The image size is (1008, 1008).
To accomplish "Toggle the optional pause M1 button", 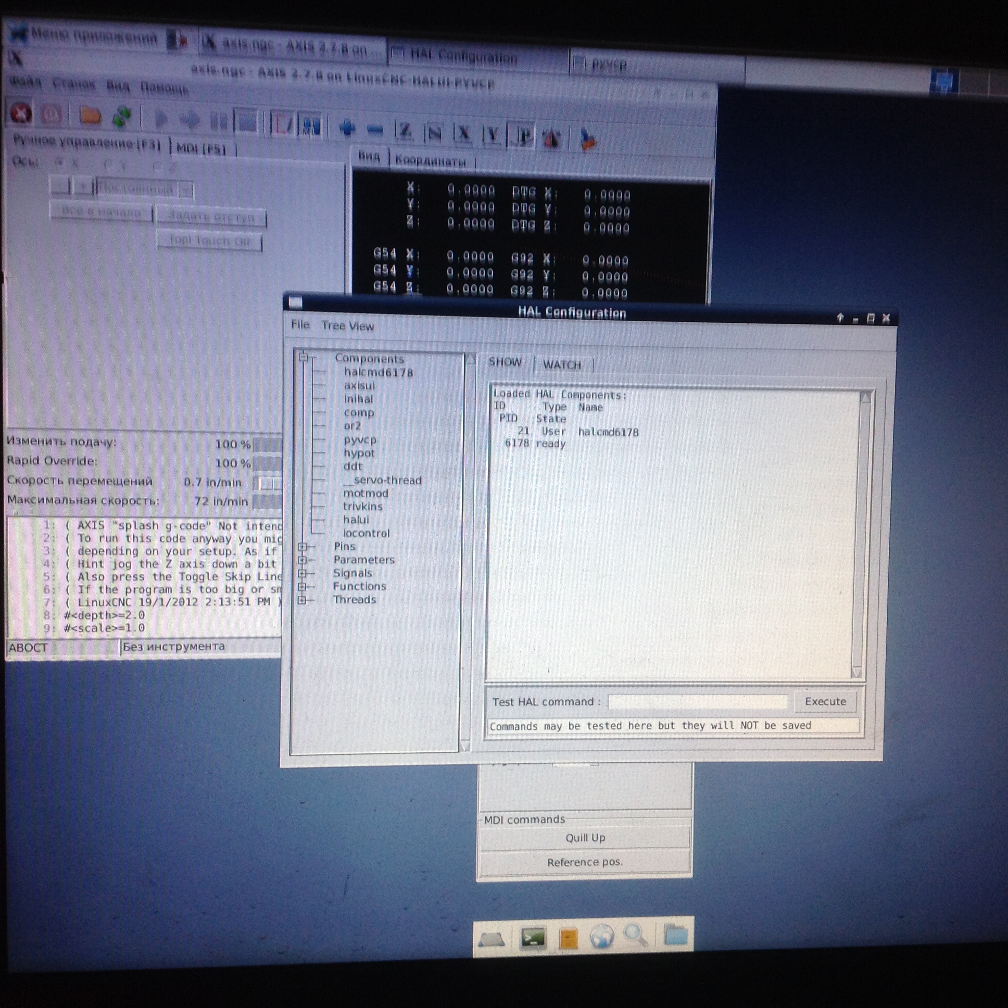I will (x=311, y=125).
